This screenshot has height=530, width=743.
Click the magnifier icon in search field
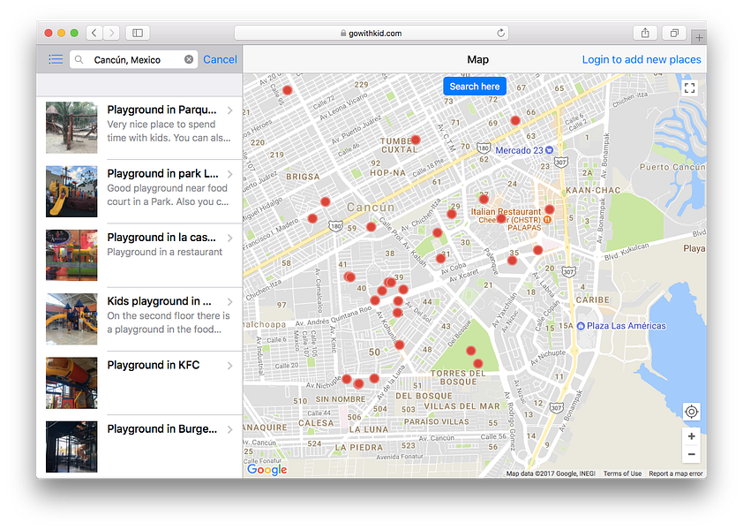point(79,59)
